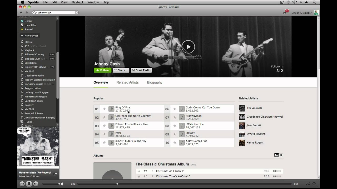Switch albums to list view
Screen dimensions: 337x189
[276, 155]
